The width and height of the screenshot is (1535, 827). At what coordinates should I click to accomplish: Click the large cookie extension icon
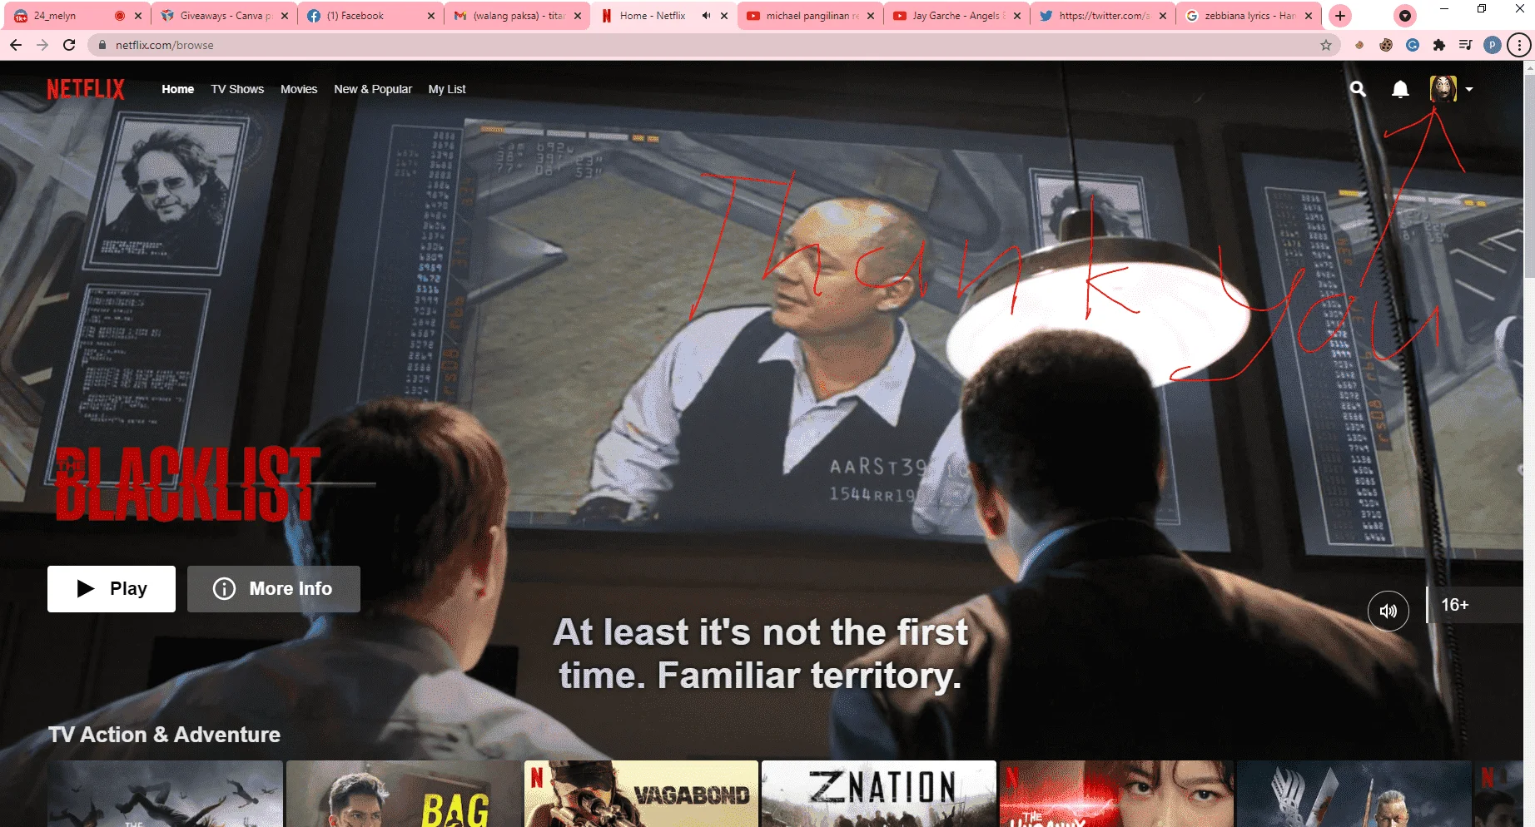(x=1386, y=45)
